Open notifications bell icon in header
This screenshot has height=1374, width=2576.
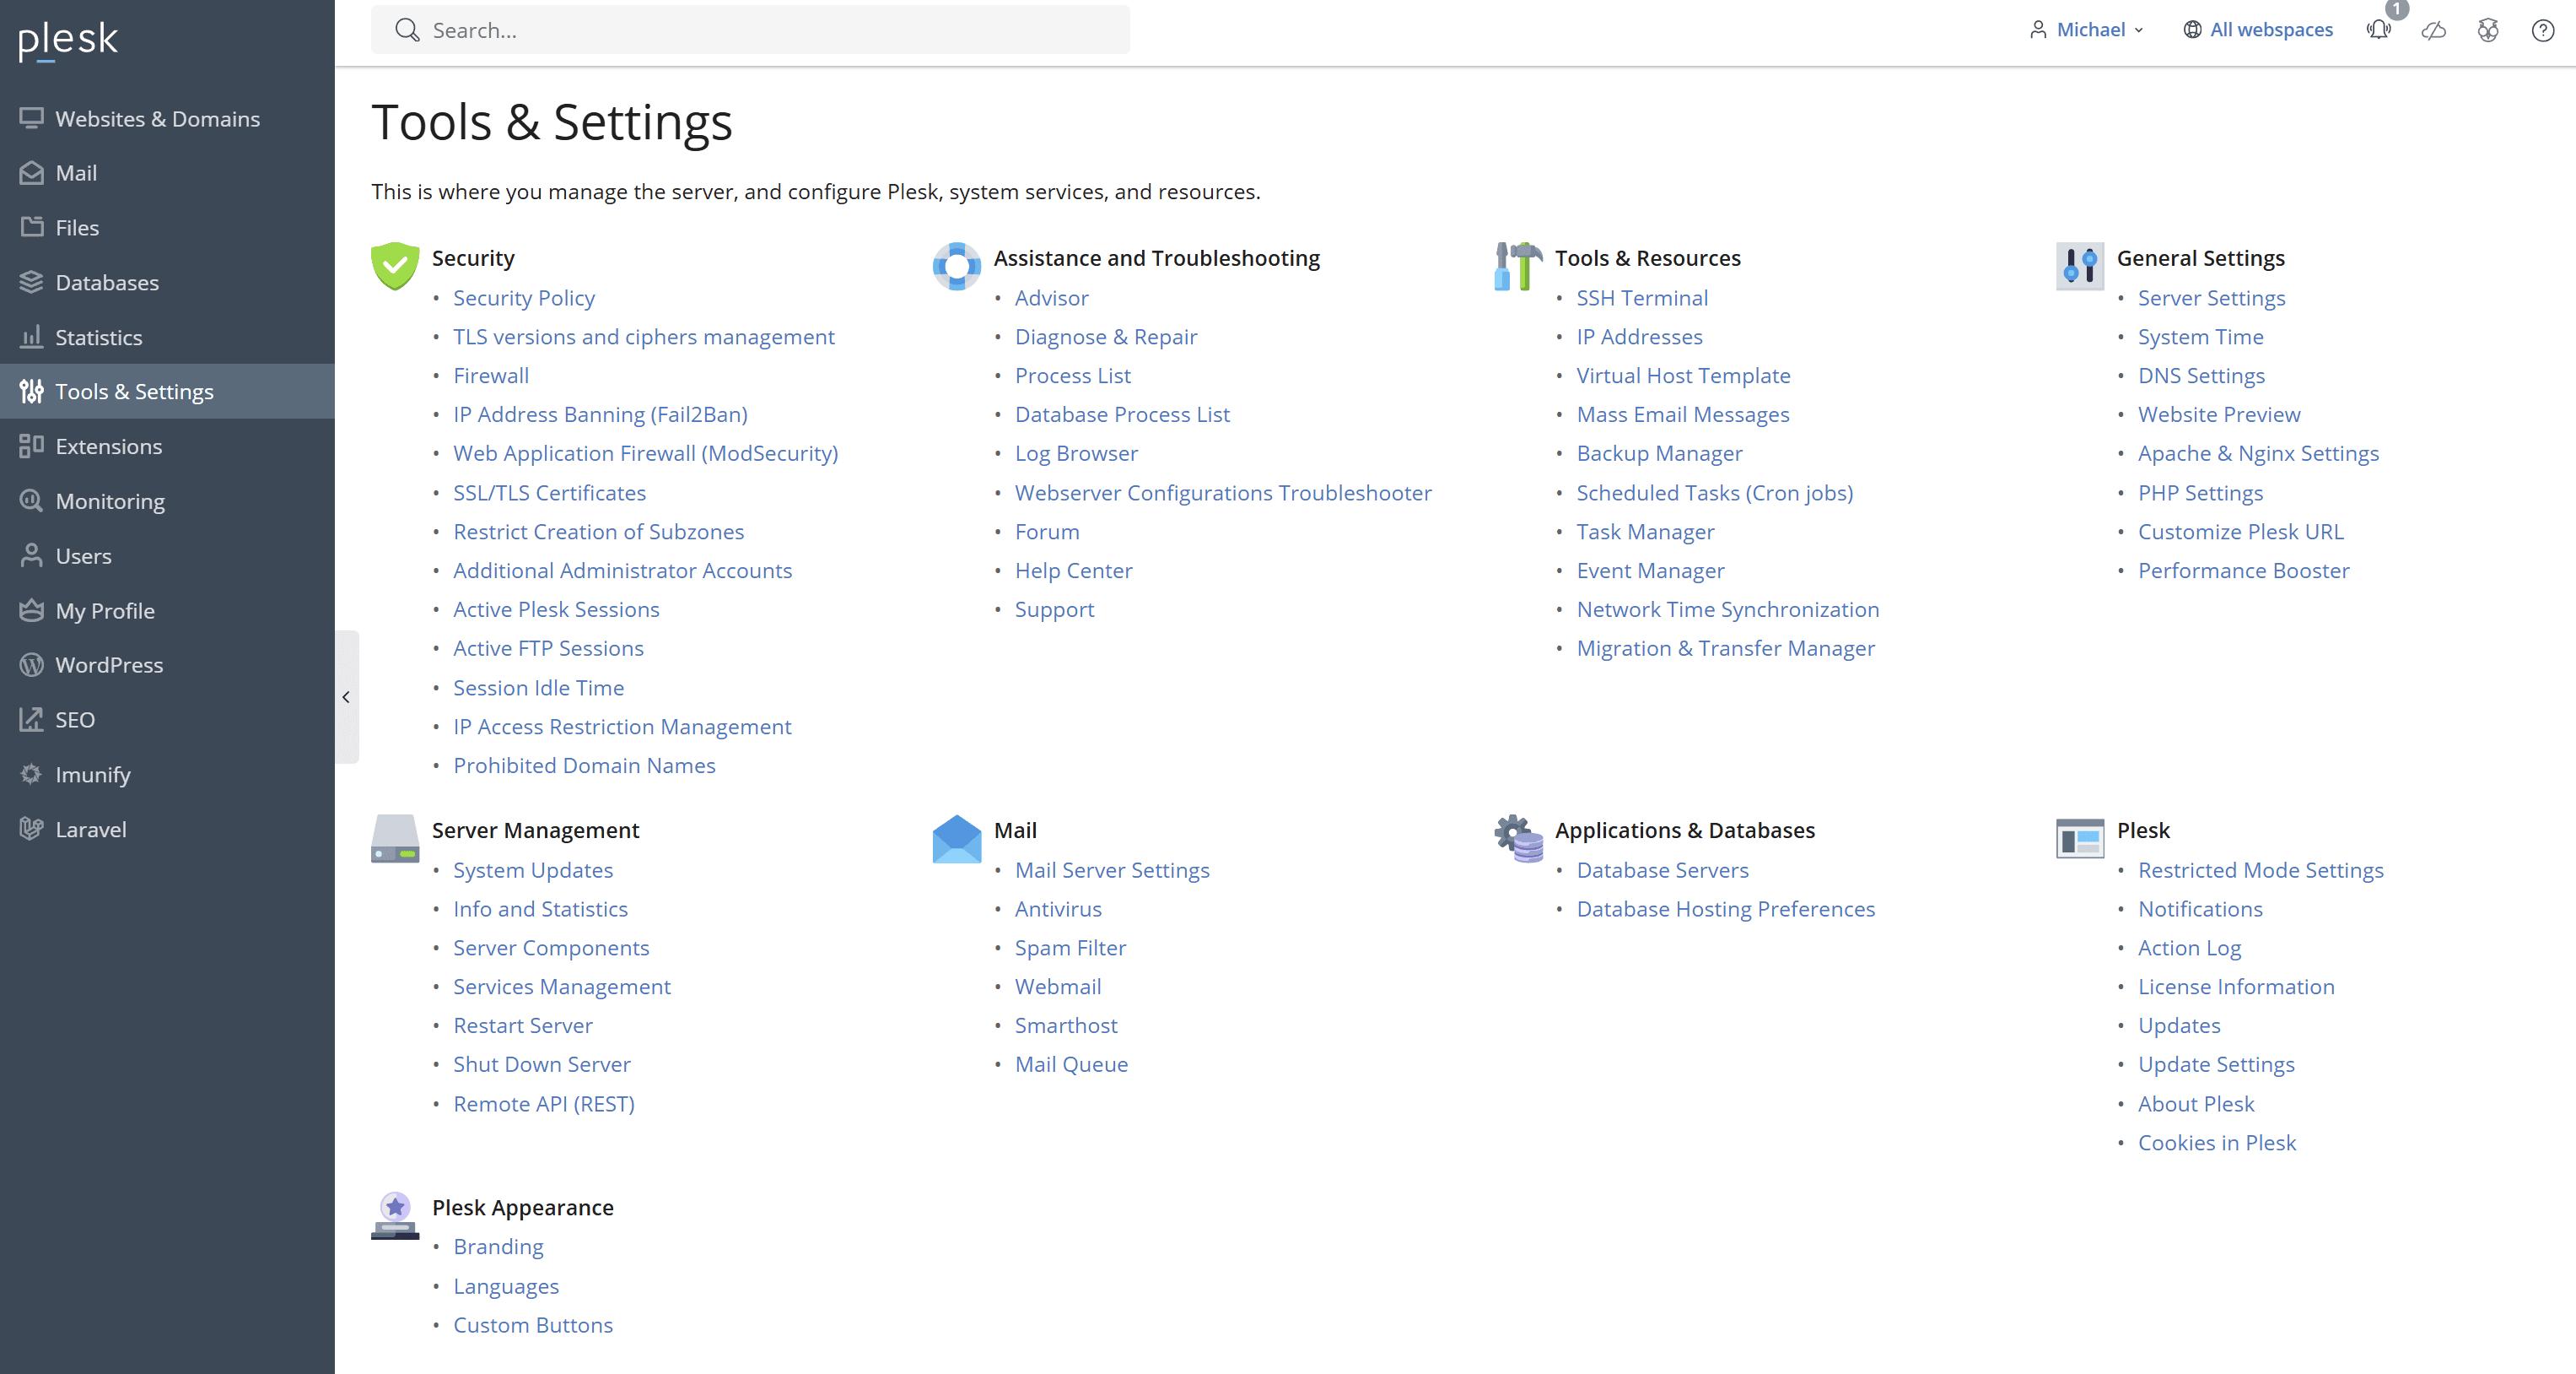pyautogui.click(x=2379, y=30)
